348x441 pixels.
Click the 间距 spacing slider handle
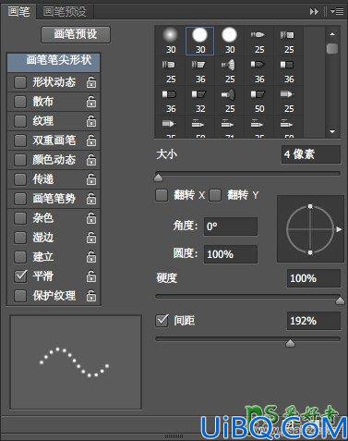pyautogui.click(x=290, y=343)
